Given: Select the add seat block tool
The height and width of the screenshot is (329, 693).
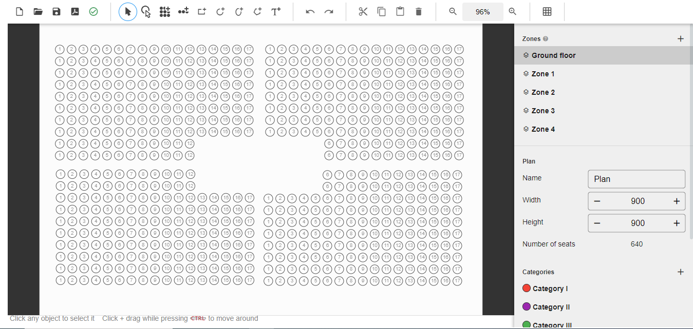Looking at the screenshot, I should coord(164,12).
